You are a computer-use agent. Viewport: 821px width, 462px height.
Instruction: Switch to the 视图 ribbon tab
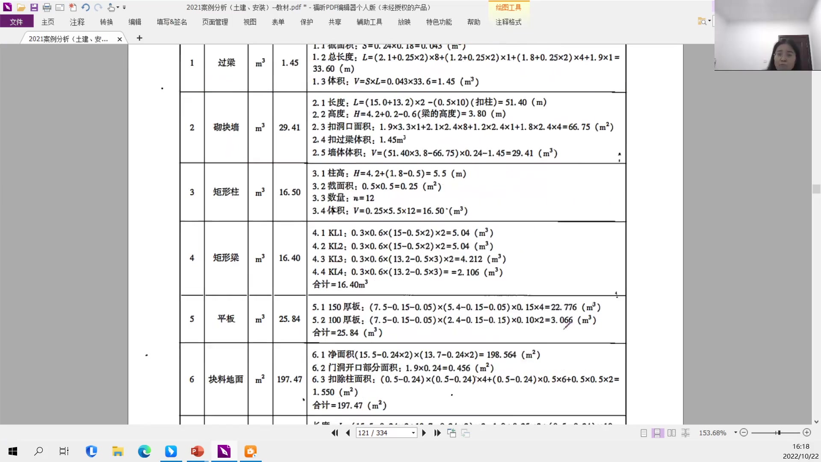pyautogui.click(x=249, y=22)
